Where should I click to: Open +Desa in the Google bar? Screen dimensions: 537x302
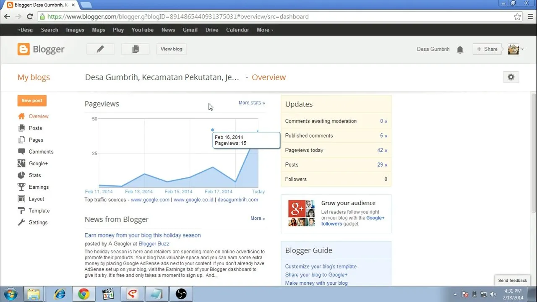coord(25,30)
